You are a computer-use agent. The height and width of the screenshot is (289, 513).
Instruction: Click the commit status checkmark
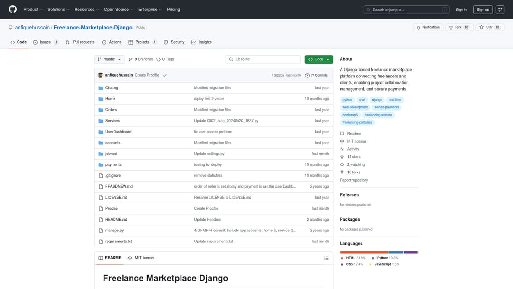pos(165,75)
